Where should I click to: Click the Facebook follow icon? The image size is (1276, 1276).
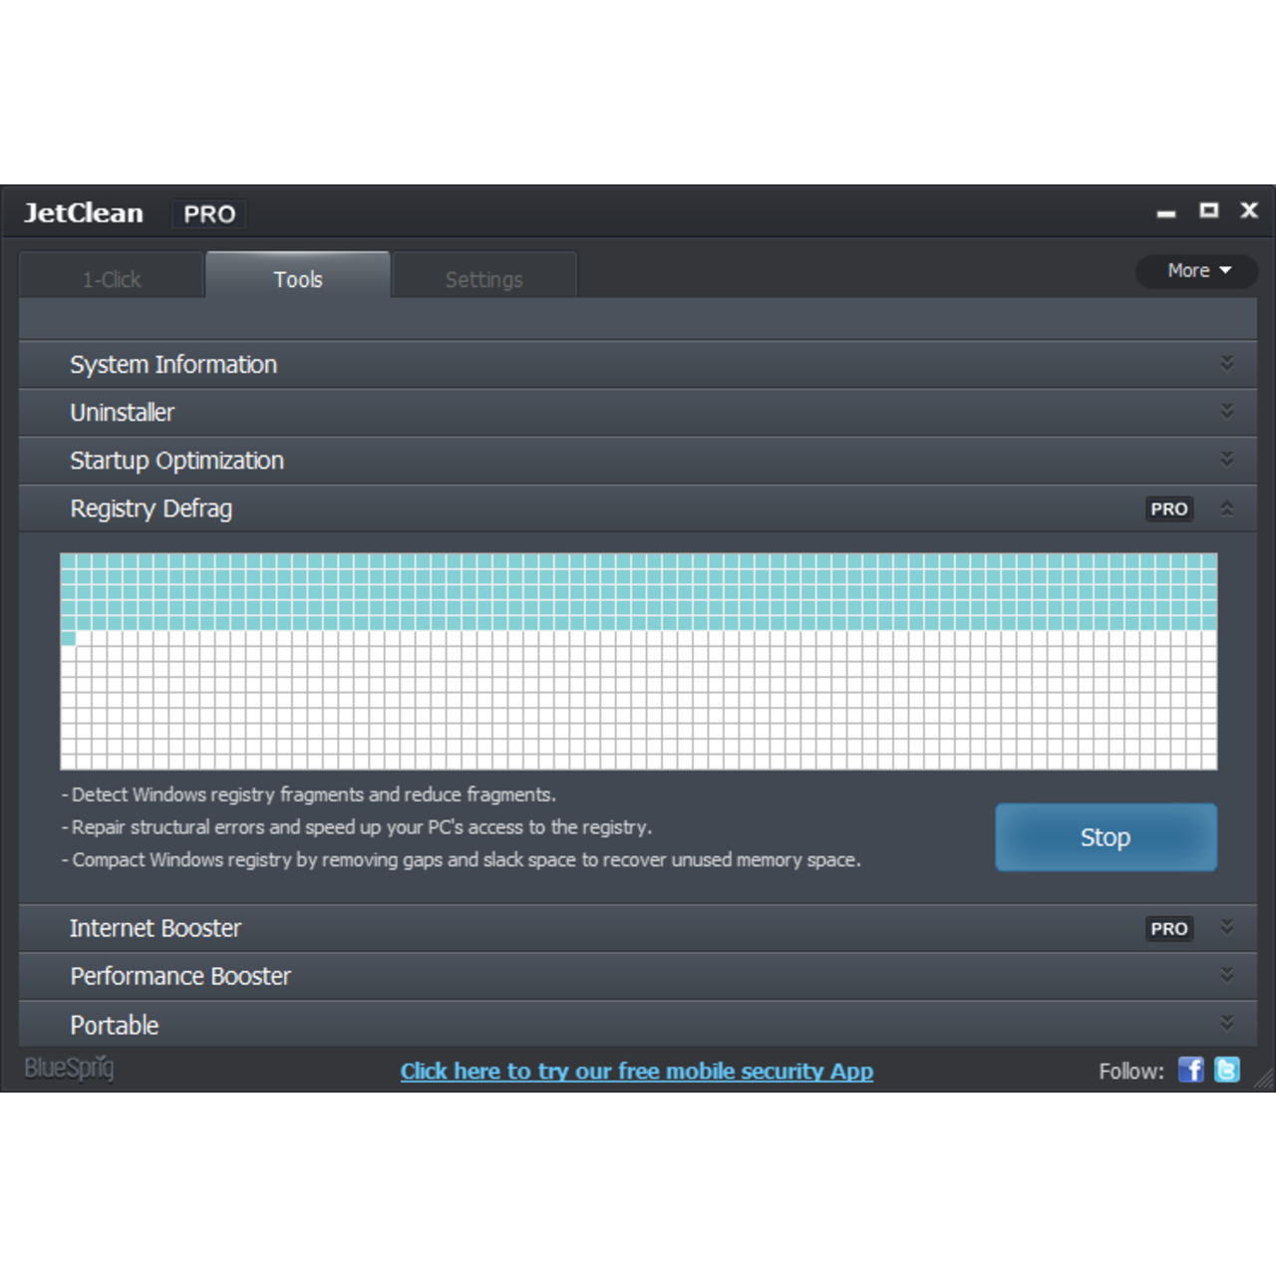tap(1190, 1070)
